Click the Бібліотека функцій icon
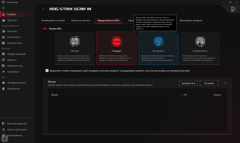Screen dimensions: 240x143 point(3,123)
